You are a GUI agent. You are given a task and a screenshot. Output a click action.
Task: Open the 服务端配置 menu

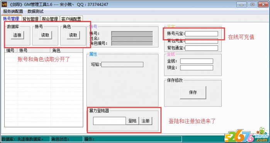(x=13, y=12)
